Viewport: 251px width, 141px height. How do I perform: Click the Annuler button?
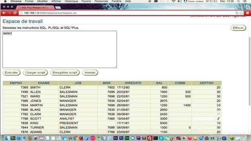90,72
